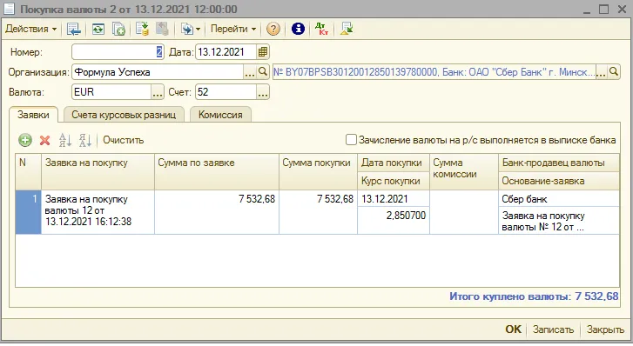
Task: Open the Действия dropdown menu
Action: click(30, 29)
